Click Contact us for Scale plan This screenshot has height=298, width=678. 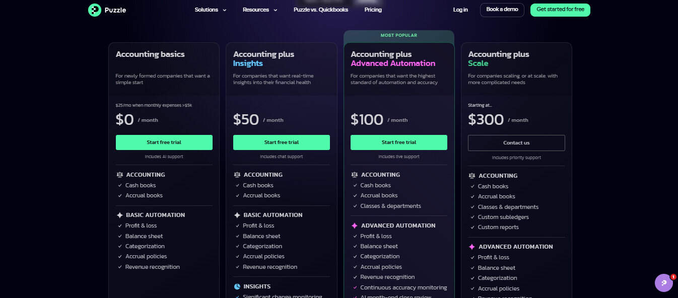point(516,143)
